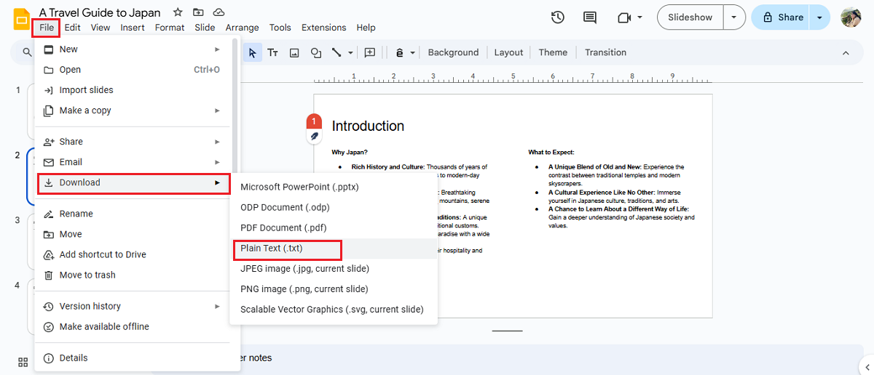874x375 pixels.
Task: Click the add comment toolbar icon
Action: click(370, 52)
